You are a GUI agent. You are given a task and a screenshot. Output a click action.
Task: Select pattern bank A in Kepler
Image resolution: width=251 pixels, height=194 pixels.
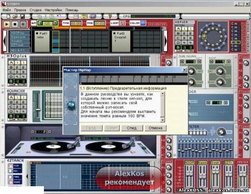178,29
